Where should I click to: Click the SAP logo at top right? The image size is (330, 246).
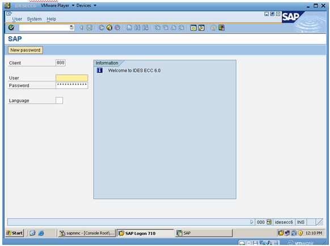point(291,17)
